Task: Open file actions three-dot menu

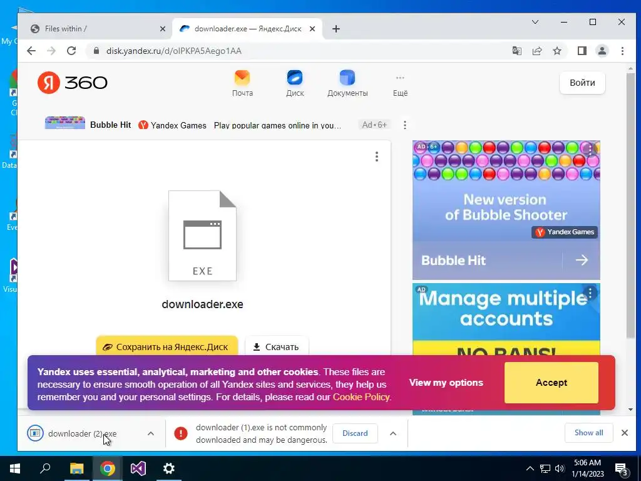Action: 376,157
